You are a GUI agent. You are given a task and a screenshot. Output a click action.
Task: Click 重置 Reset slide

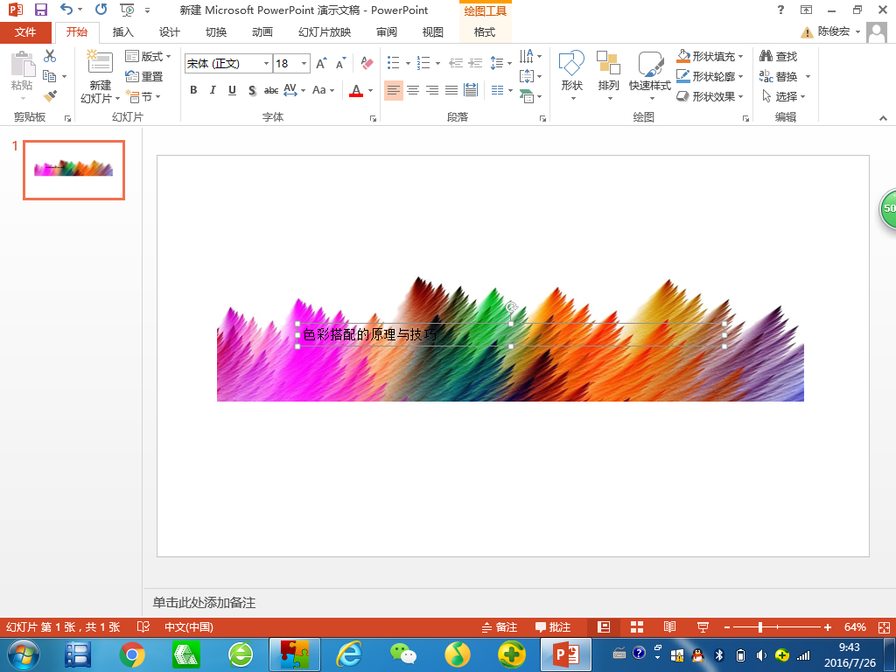coord(144,76)
